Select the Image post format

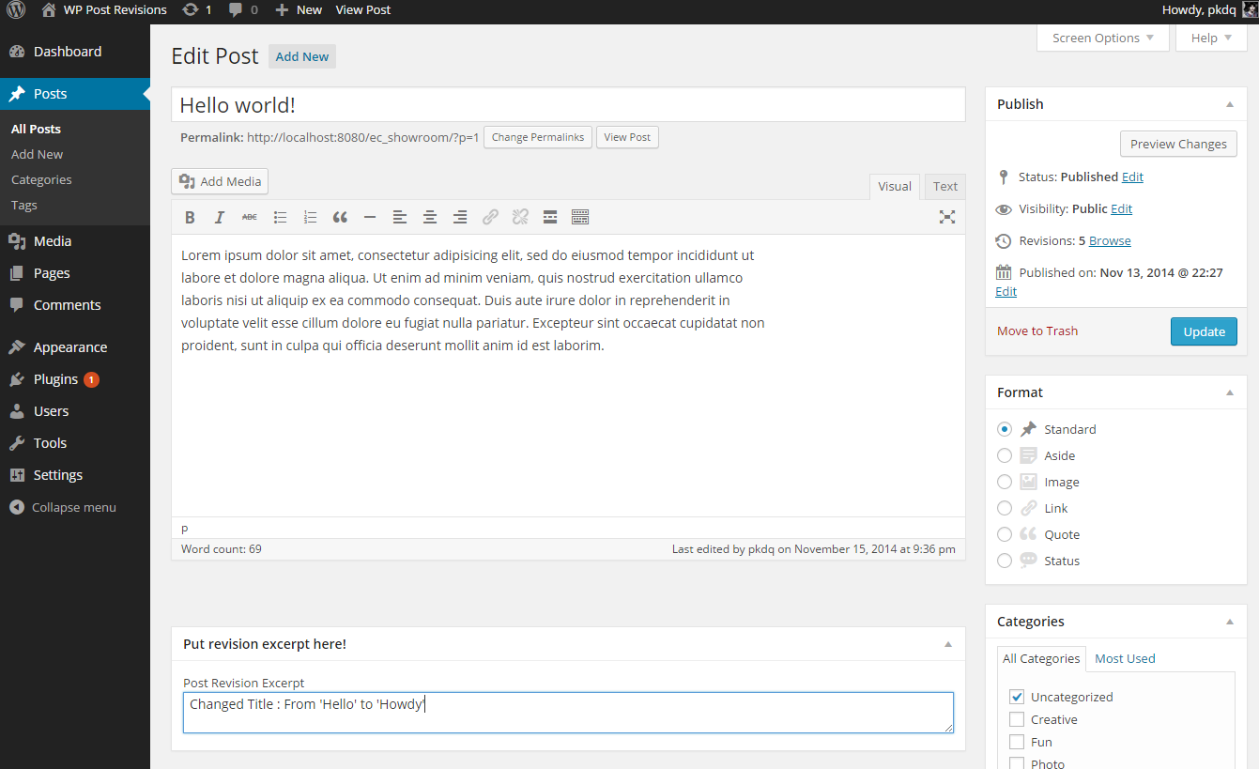[1005, 482]
